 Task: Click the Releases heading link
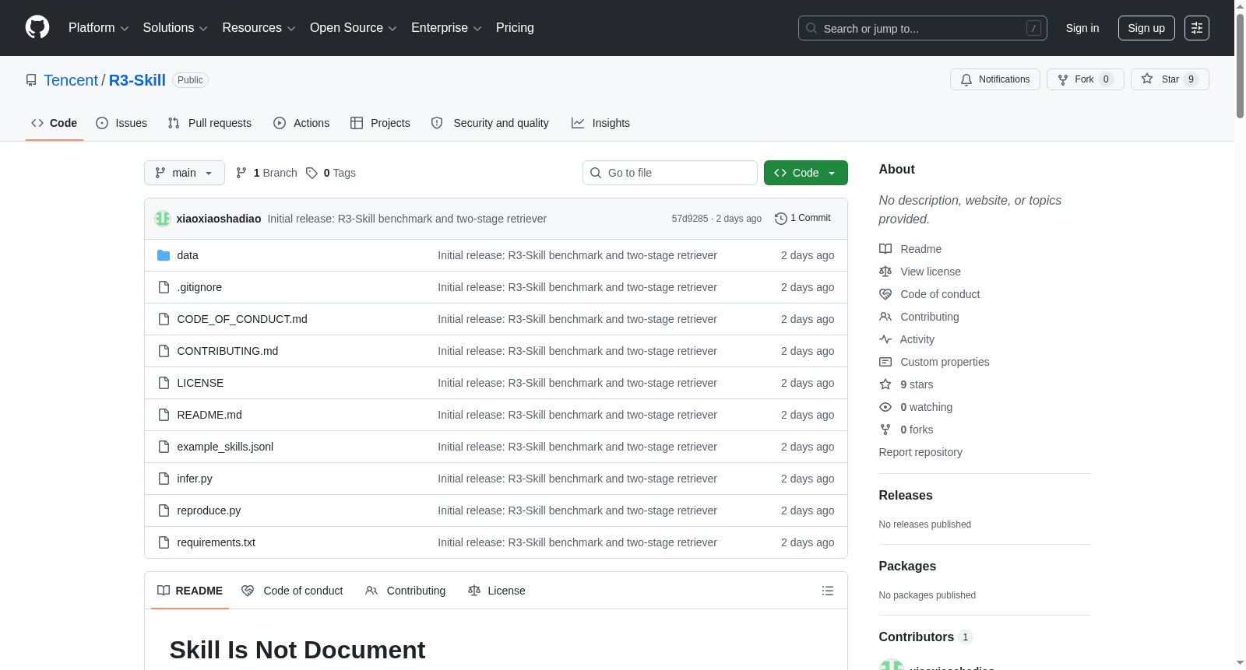(x=906, y=496)
